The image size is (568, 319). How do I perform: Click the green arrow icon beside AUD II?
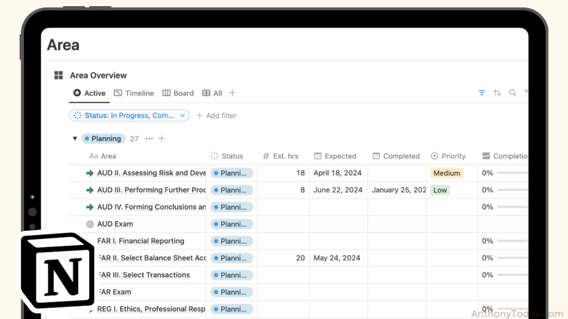(90, 173)
